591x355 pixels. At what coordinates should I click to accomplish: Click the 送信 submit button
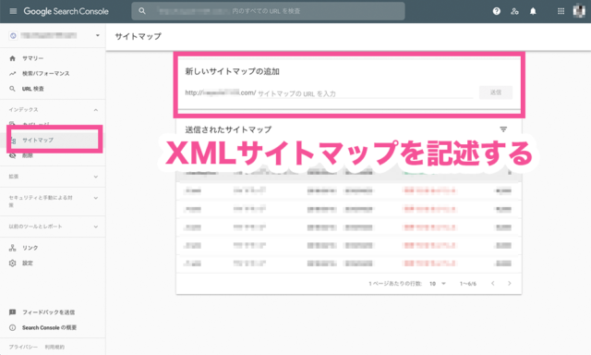pos(496,92)
